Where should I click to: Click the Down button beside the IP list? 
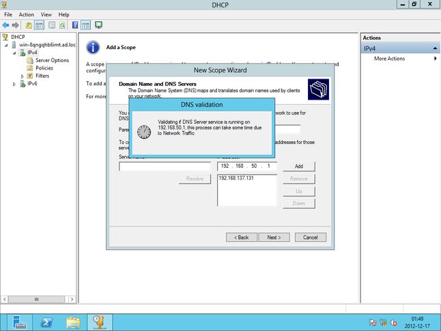(299, 203)
